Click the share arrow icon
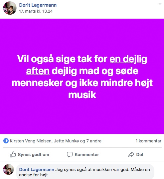The width and height of the screenshot is (164, 179). click(131, 154)
